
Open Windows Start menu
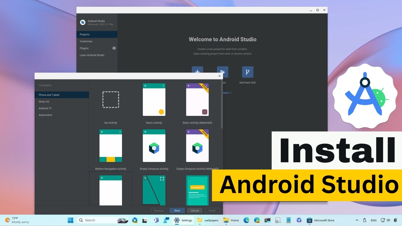pos(70,220)
